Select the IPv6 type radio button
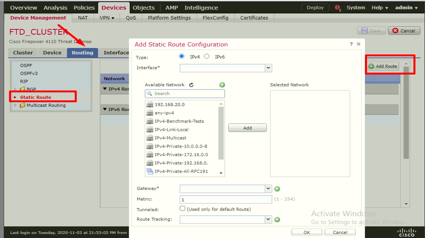 pos(207,56)
